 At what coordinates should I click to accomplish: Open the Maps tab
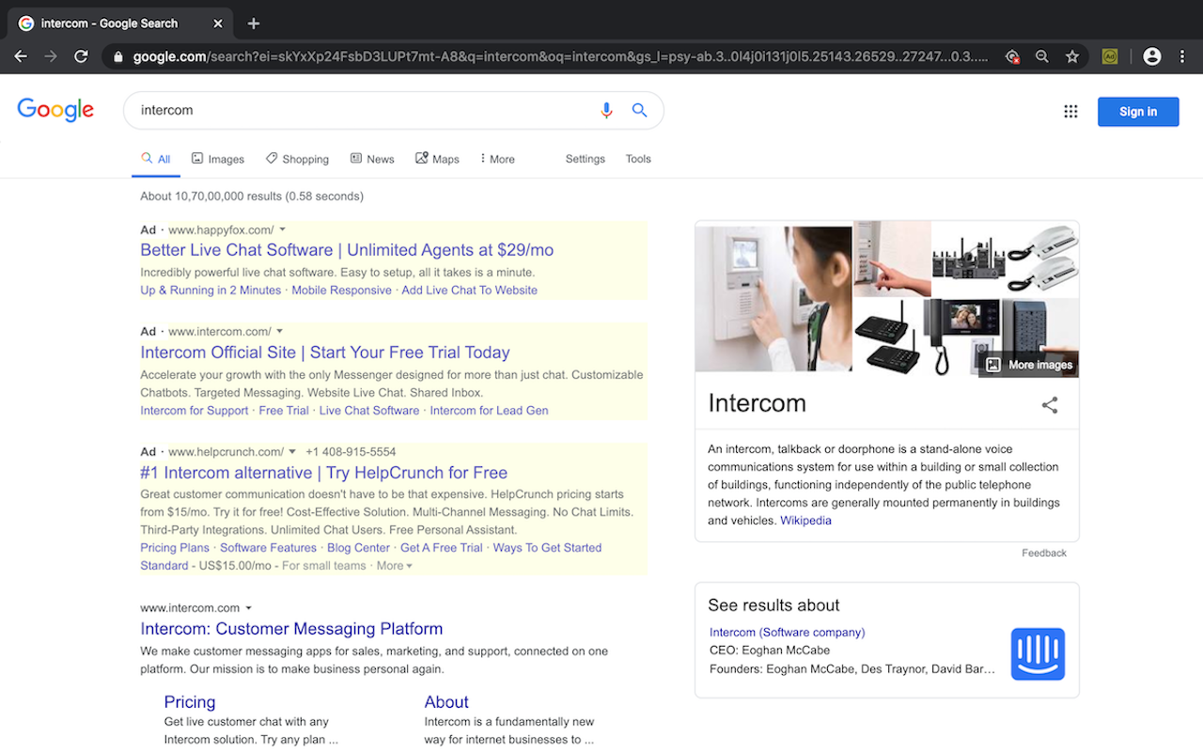click(x=437, y=159)
